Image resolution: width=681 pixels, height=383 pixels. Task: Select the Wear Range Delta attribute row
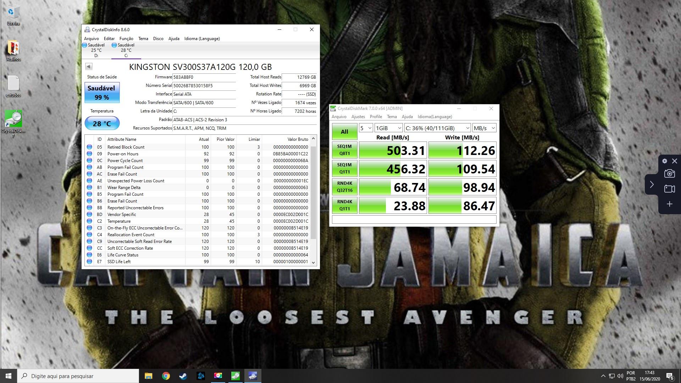click(198, 187)
